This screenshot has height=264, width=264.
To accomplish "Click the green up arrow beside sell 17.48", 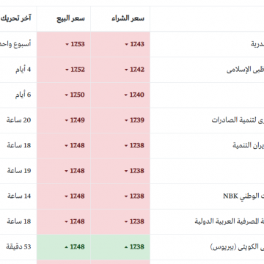I will [67, 247].
